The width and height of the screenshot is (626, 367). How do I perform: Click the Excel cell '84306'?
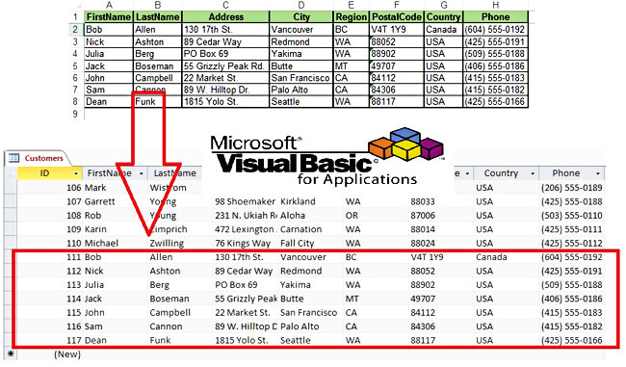(x=397, y=90)
